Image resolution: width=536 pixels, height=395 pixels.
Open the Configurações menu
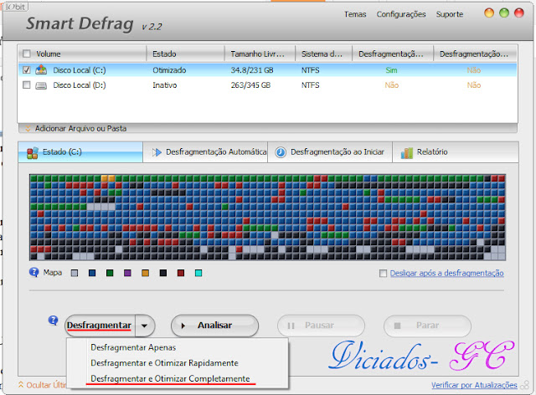401,14
